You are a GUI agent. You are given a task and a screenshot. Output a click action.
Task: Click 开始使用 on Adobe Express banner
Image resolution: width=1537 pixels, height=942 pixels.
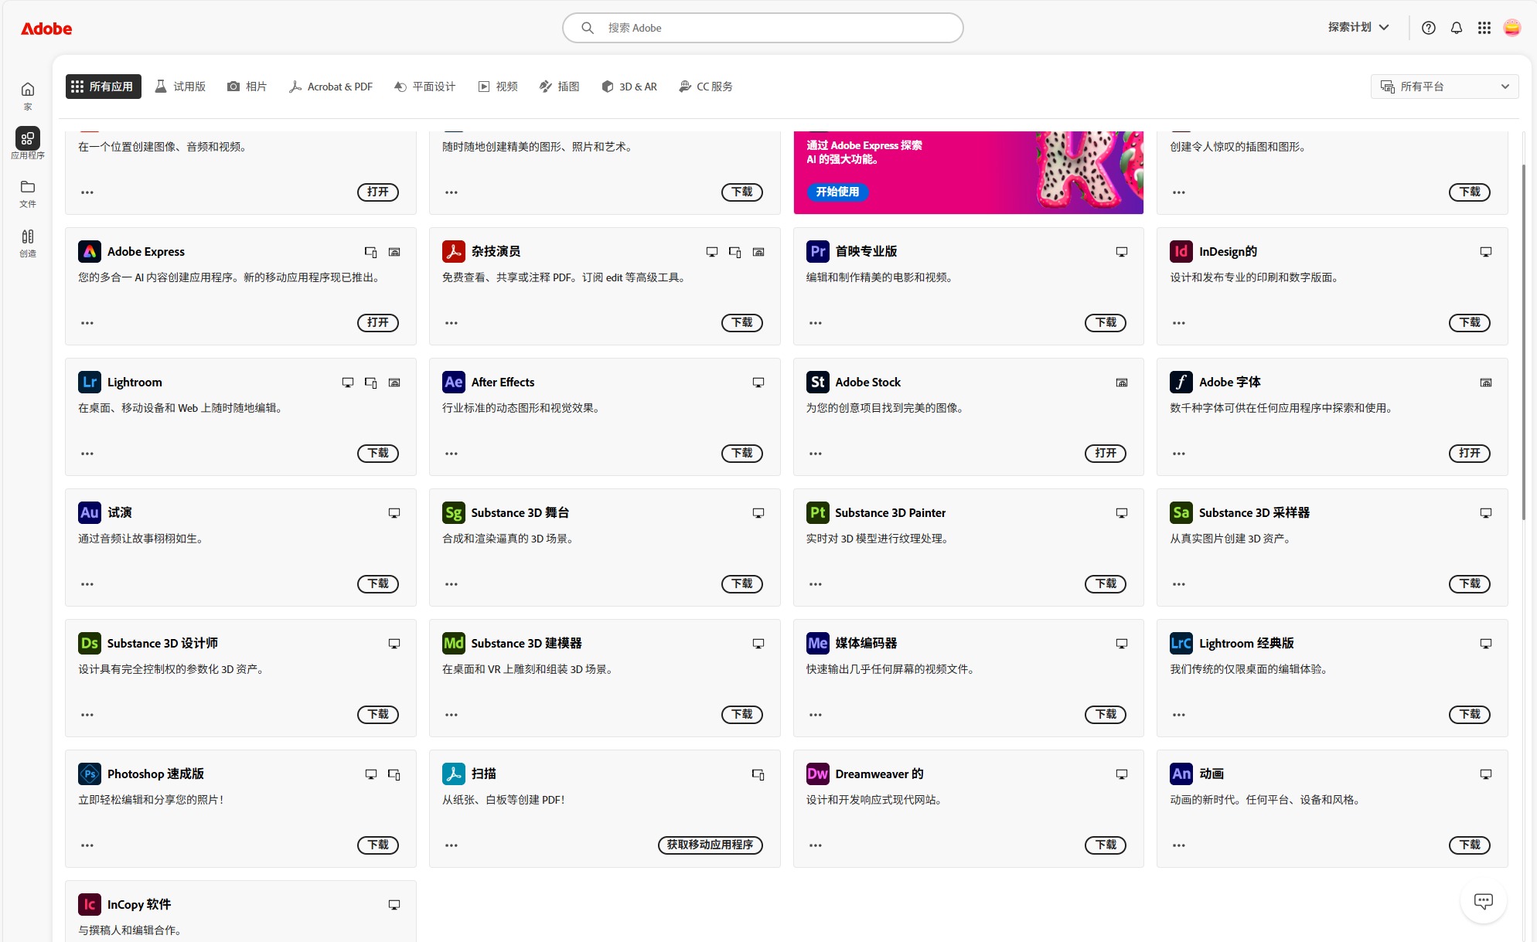coord(837,192)
